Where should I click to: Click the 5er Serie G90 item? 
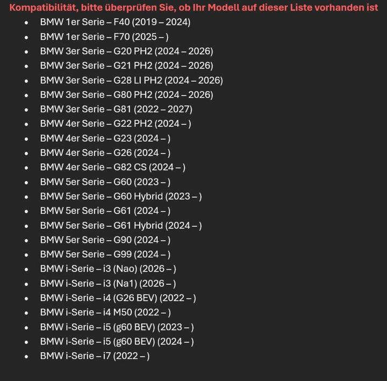click(x=105, y=240)
